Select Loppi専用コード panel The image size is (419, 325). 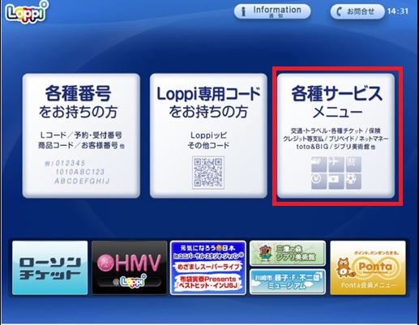point(208,135)
